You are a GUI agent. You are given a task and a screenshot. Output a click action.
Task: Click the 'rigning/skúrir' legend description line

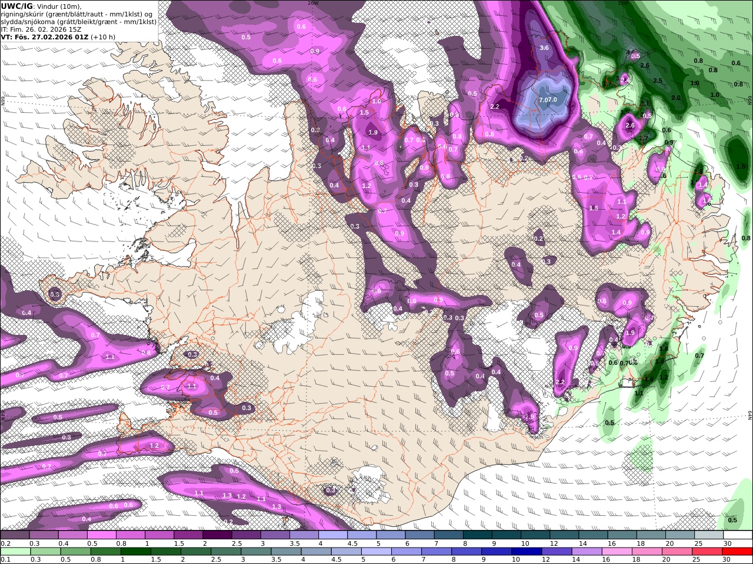tap(76, 14)
